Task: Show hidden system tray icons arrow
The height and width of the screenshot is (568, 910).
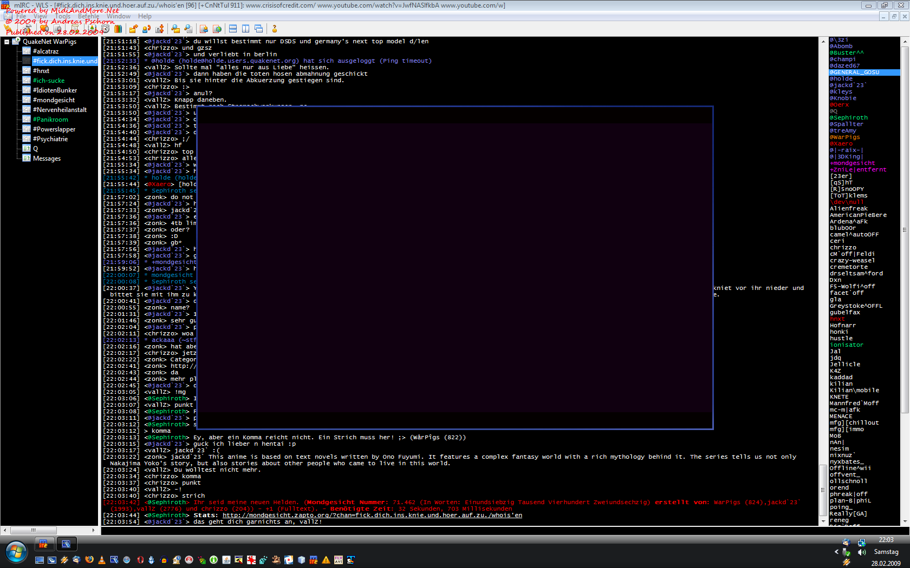Action: pos(836,552)
